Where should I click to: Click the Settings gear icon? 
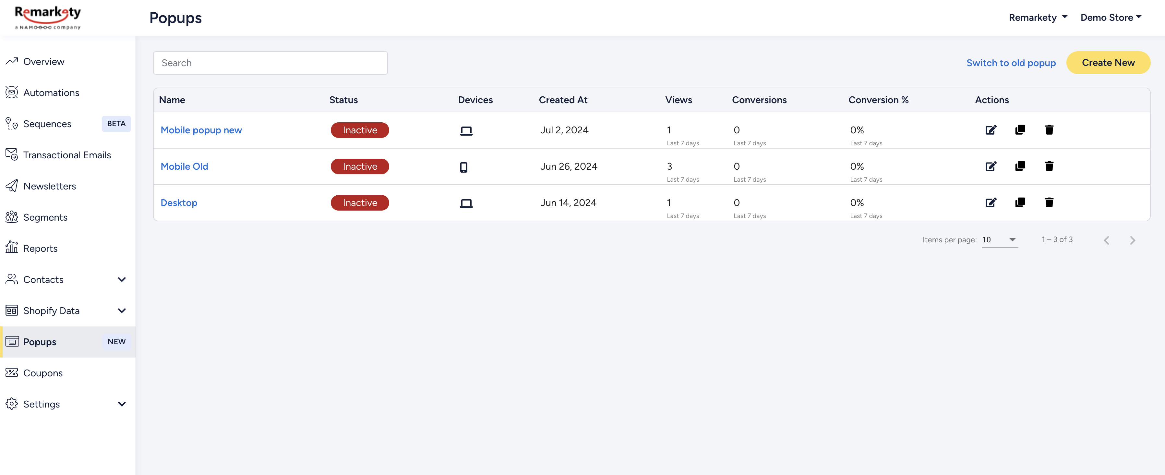12,404
